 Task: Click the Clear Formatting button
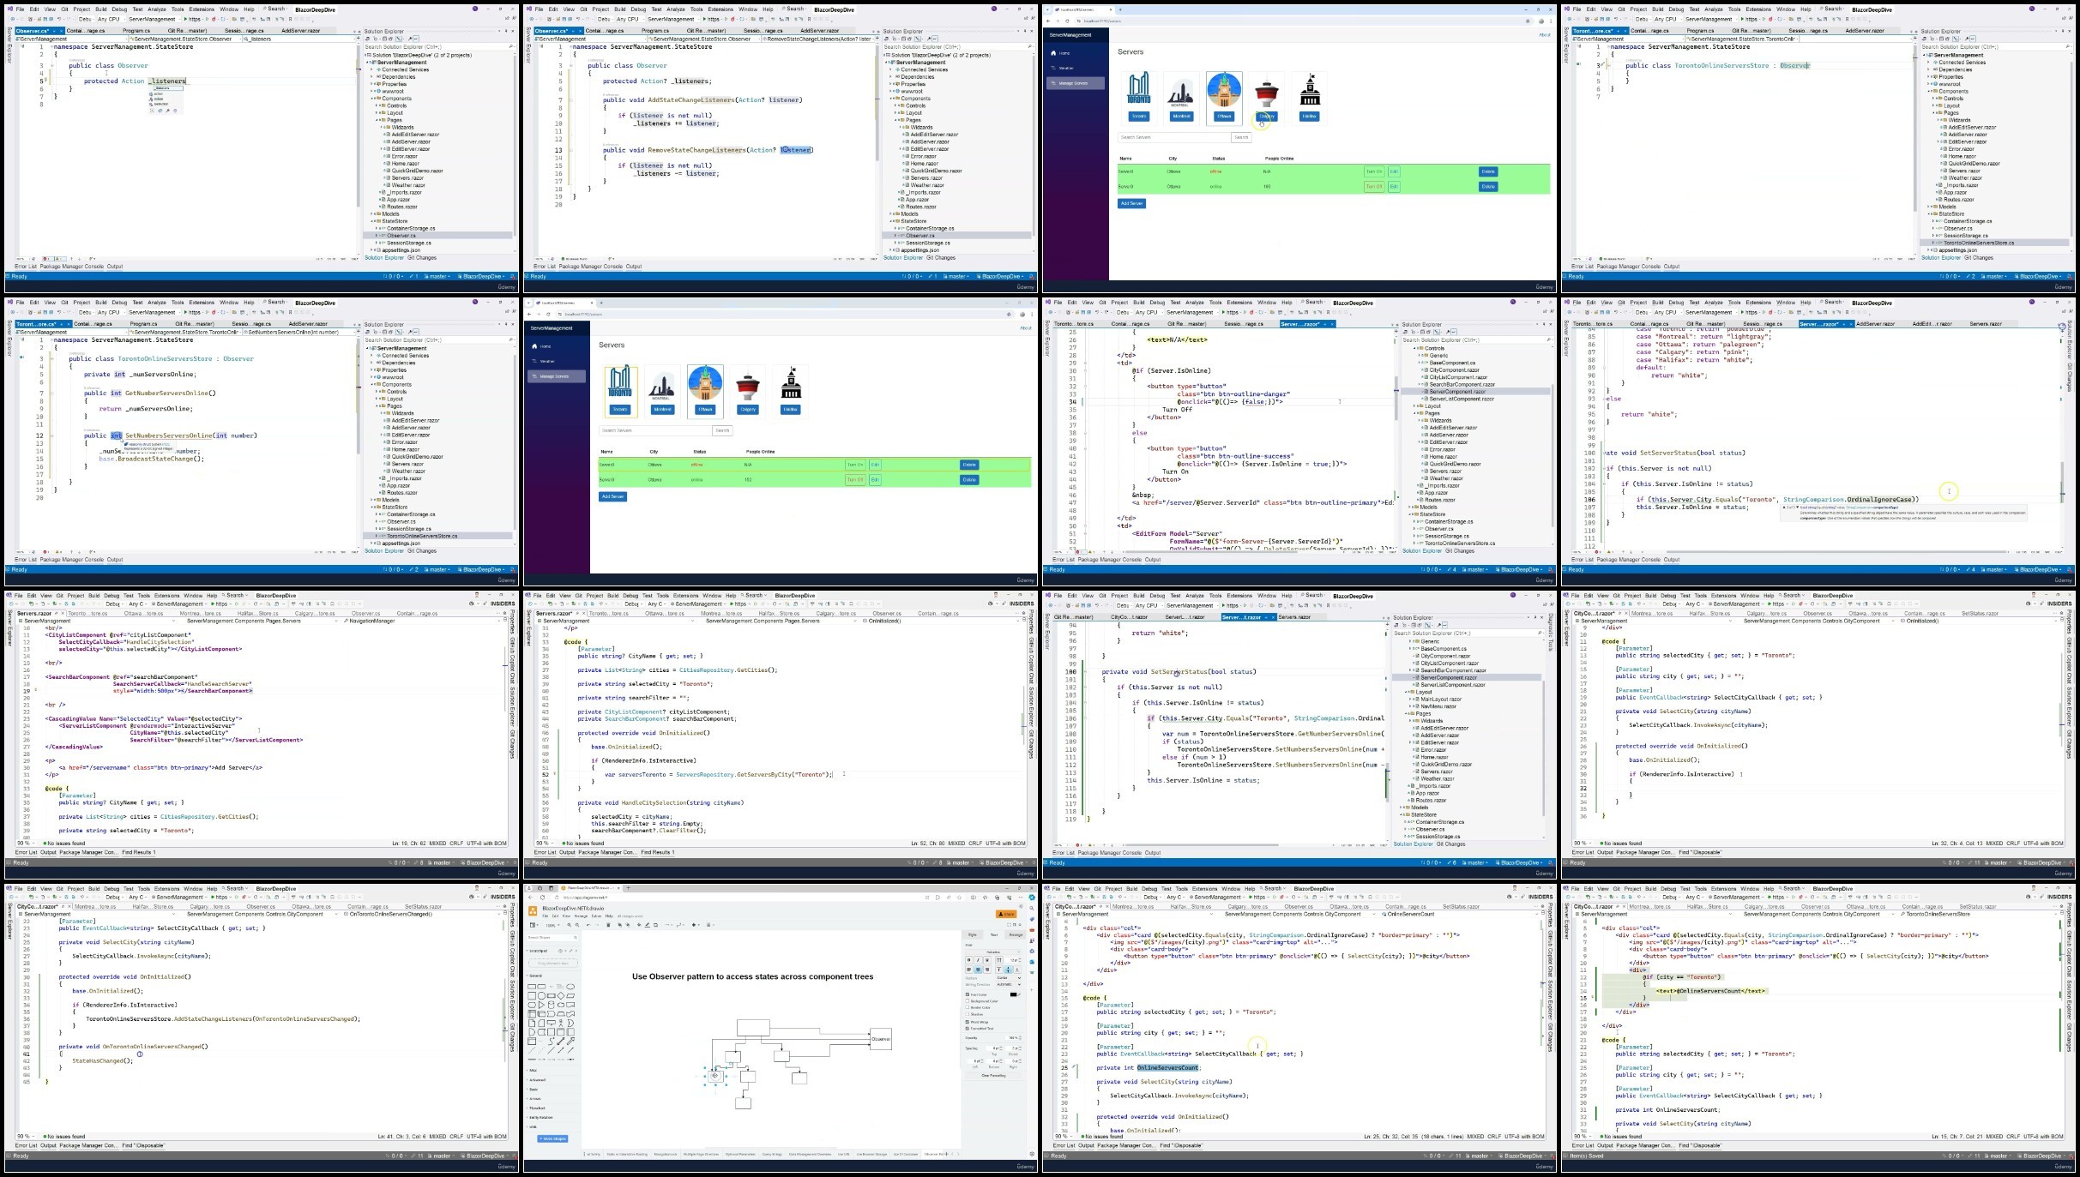click(993, 1075)
